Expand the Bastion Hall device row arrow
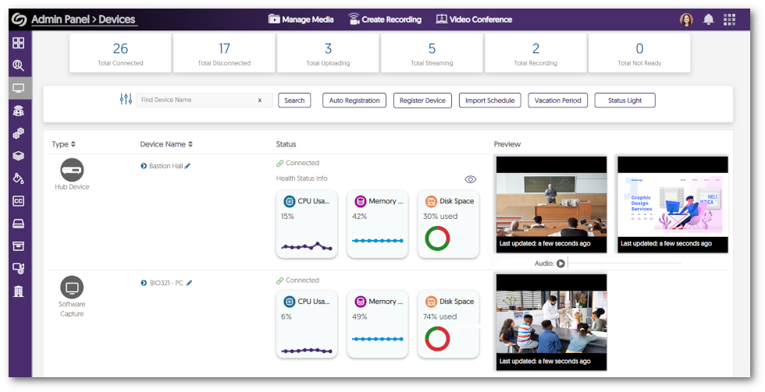 tap(144, 166)
